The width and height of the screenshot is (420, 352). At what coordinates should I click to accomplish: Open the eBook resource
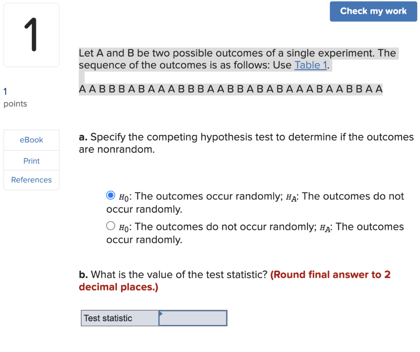[31, 140]
